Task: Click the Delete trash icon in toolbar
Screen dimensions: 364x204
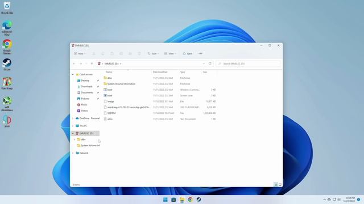Action: 139,54
